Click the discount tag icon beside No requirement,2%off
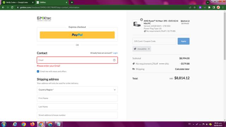Image resolution: width=226 pixels, height=127 pixels. (x=133, y=64)
